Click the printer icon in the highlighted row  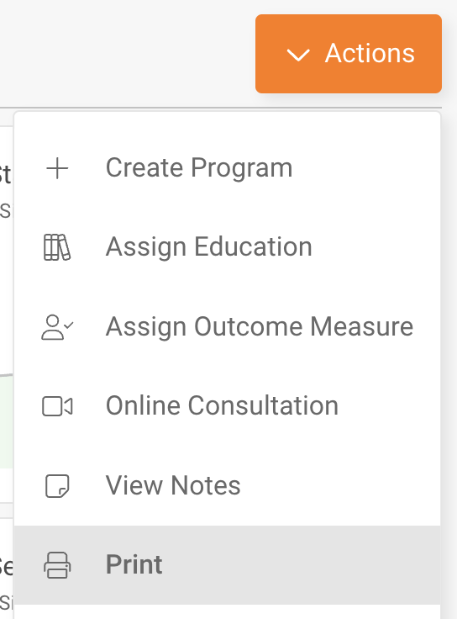[57, 565]
